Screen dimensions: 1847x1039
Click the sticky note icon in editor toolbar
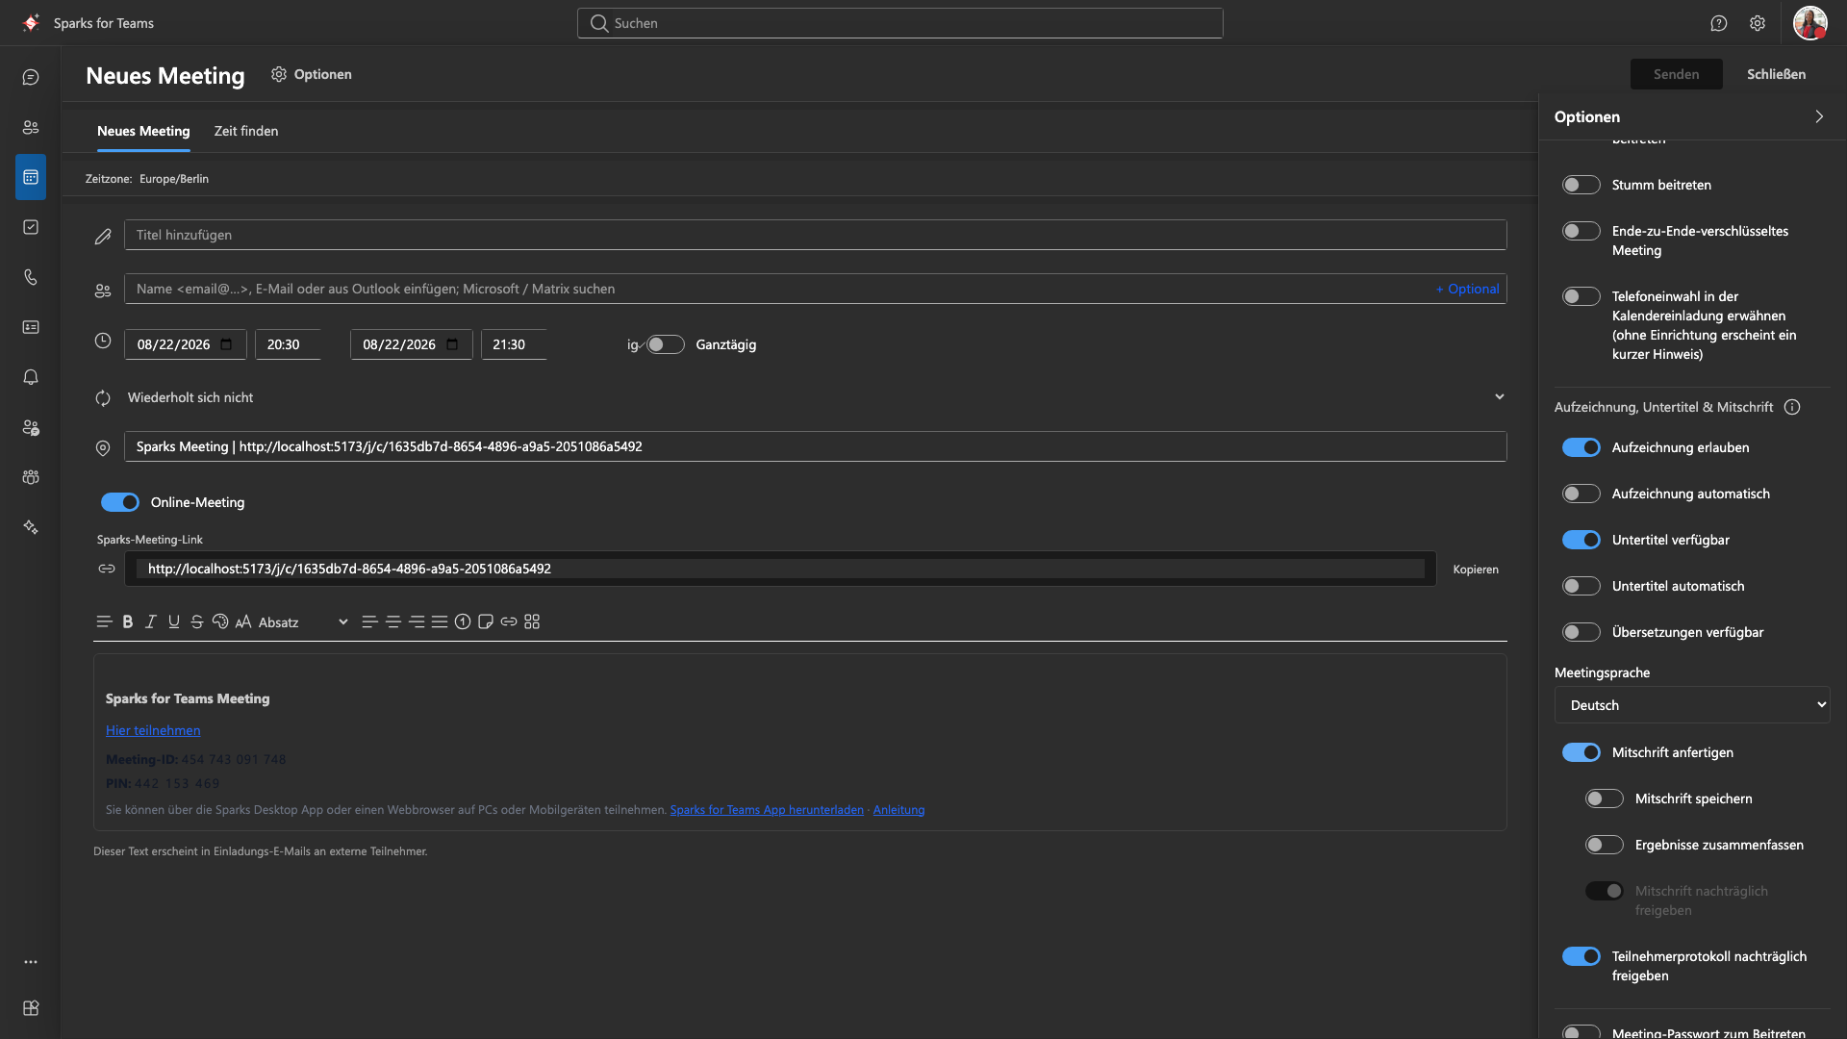pyautogui.click(x=486, y=621)
